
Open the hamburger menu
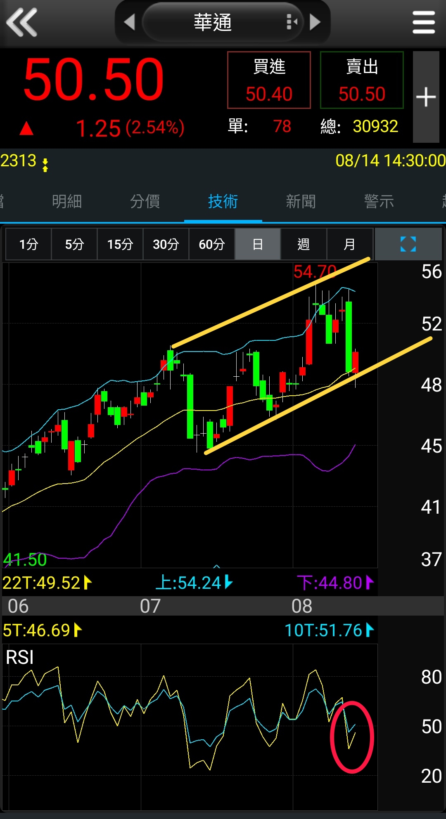tap(424, 22)
